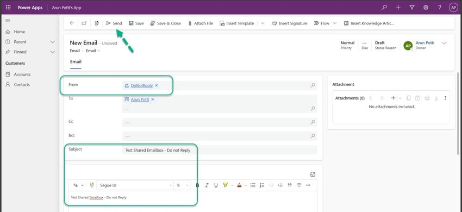Increase indent in editor
Screen dimensions: 462x212
coord(280,185)
